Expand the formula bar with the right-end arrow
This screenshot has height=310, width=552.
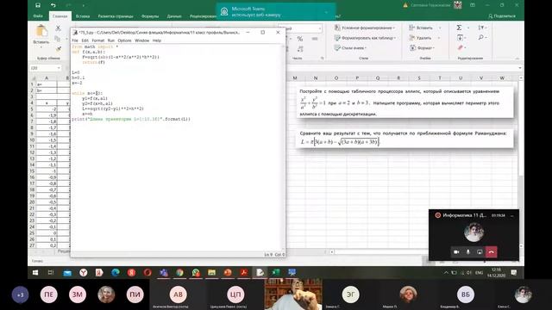point(520,68)
